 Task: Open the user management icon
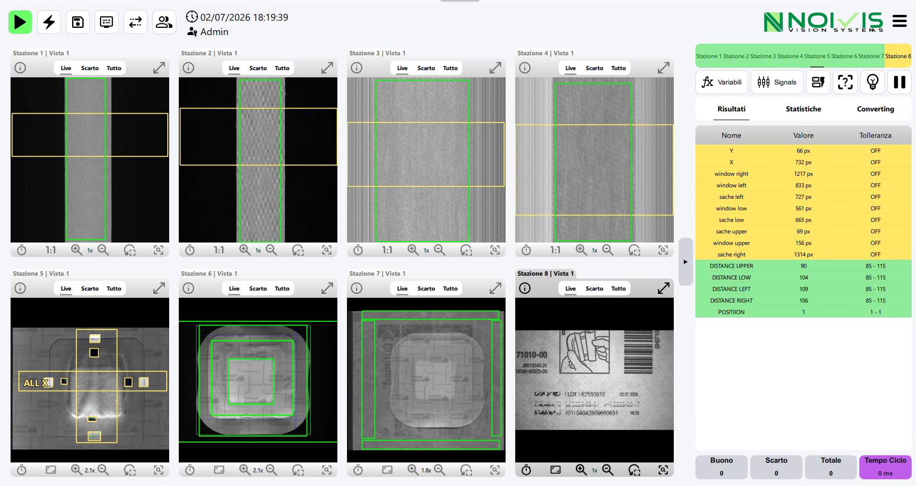[164, 22]
